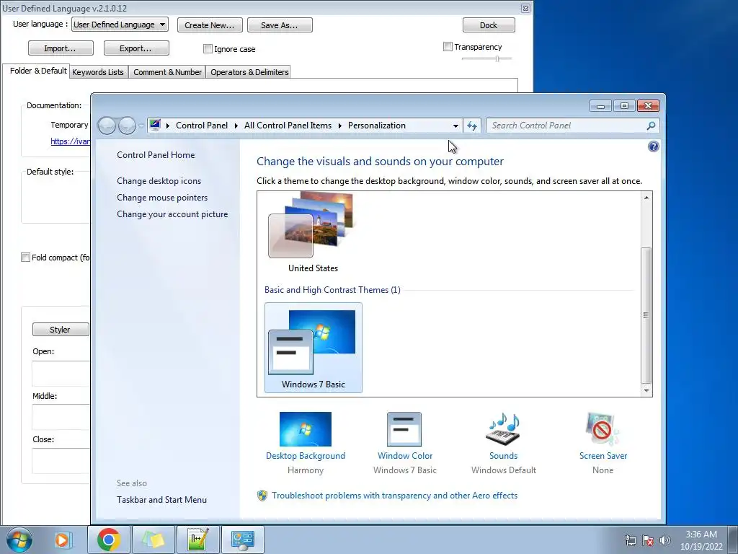Click the Action Center flag tray icon
Screen dimensions: 738x554
(648, 540)
